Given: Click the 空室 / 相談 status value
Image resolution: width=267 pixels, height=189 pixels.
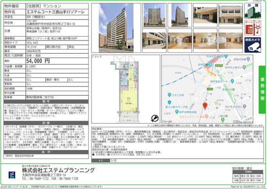Looking at the screenshot, I should tap(34, 56).
